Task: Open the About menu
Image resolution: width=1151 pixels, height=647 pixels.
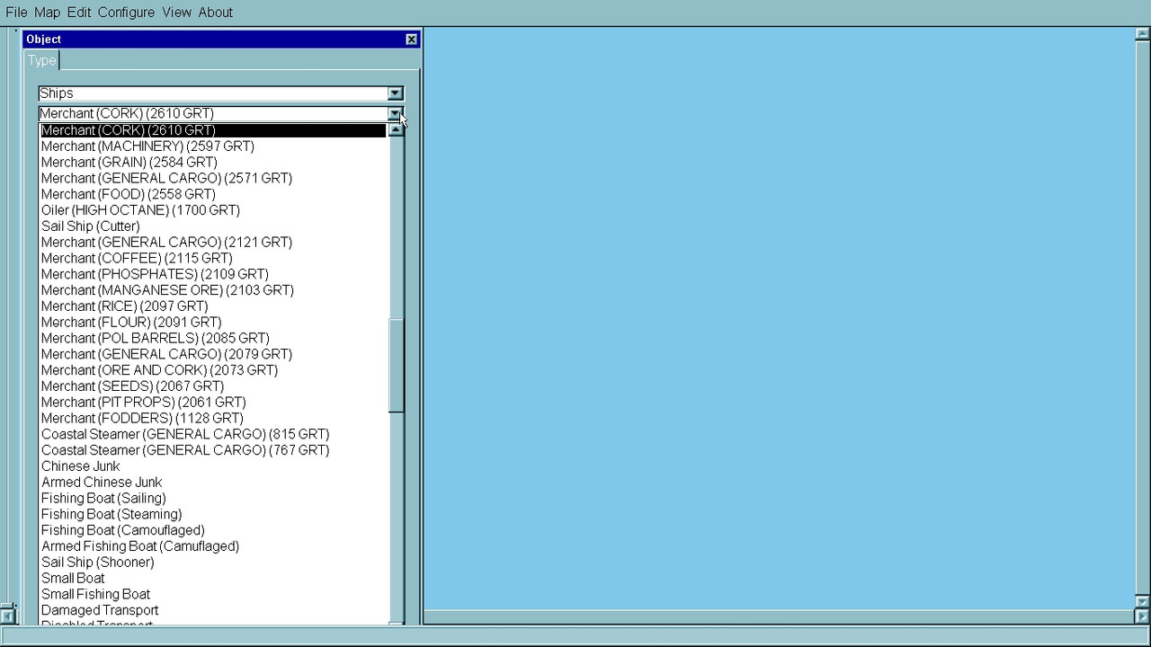Action: pyautogui.click(x=215, y=13)
